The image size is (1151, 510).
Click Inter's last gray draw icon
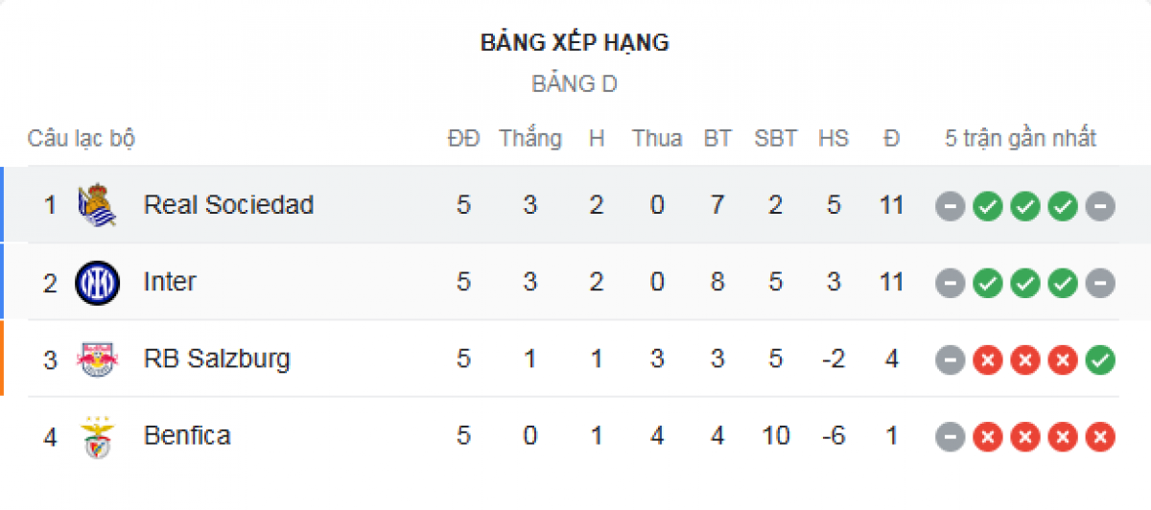coord(1100,283)
